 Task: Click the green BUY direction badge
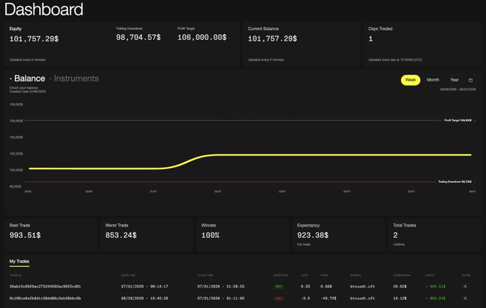(279, 287)
